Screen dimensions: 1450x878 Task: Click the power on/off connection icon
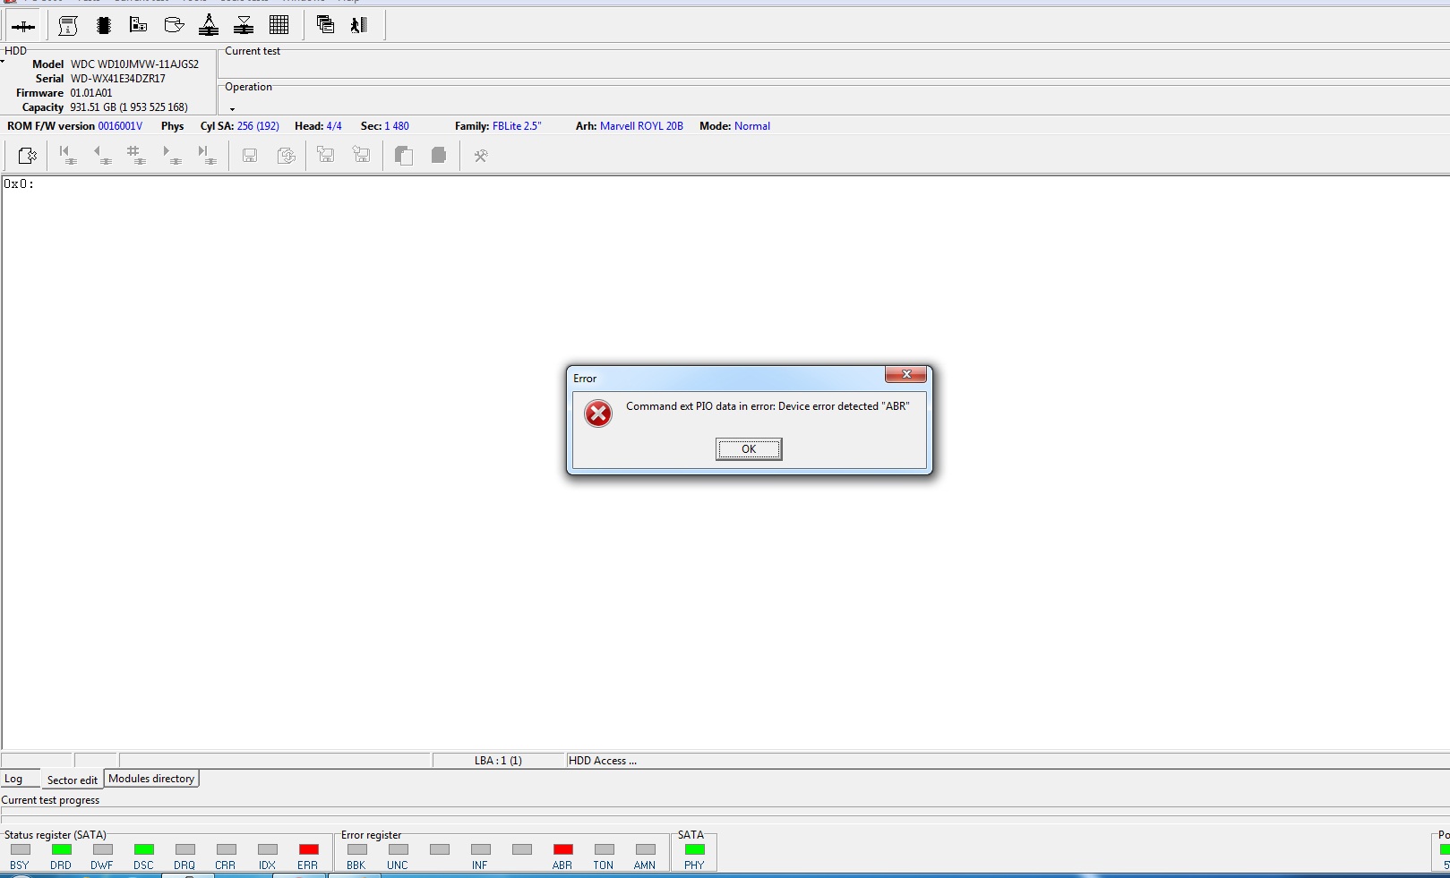click(x=23, y=26)
